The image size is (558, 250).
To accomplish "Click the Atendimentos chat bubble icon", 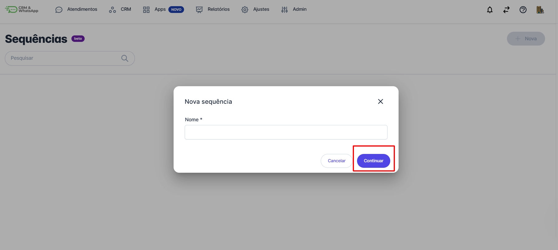I will tap(59, 10).
